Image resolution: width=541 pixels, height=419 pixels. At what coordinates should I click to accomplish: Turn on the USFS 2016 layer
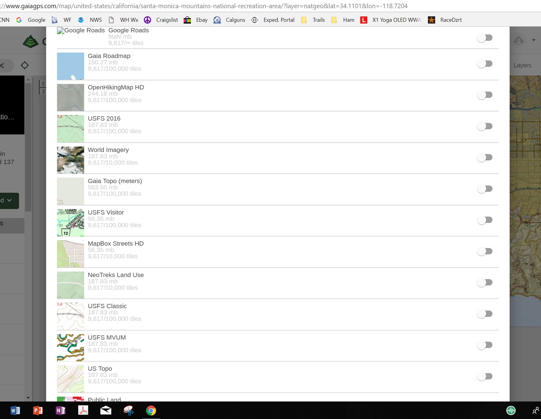click(485, 126)
